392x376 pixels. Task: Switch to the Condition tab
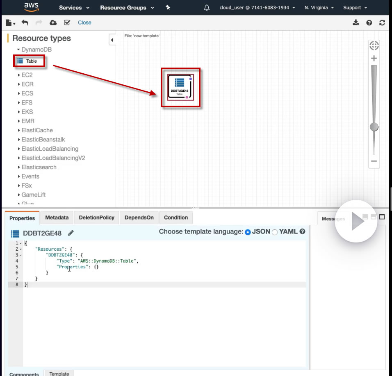pos(176,217)
